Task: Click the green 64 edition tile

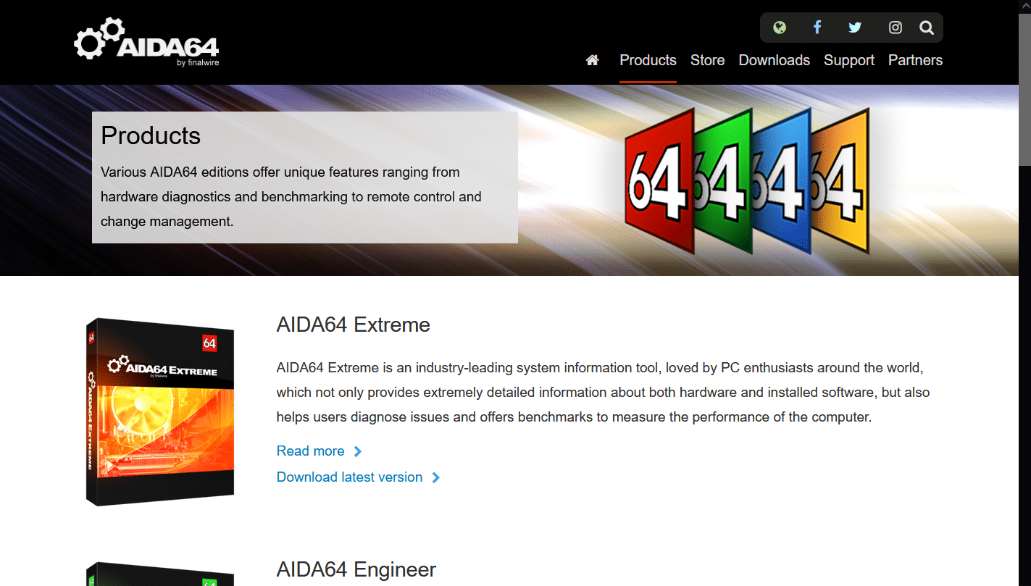Action: coord(723,181)
